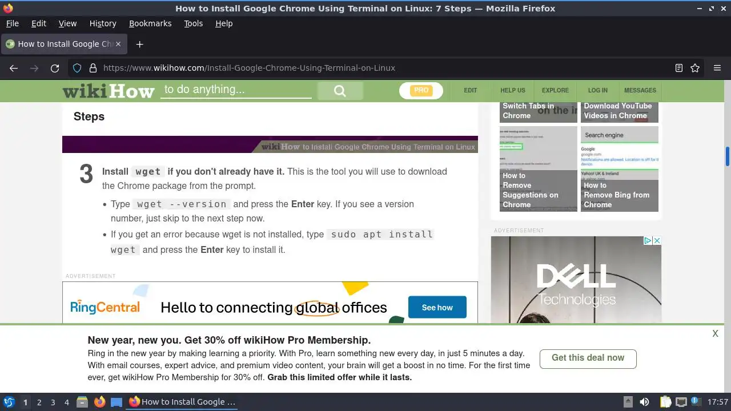Click the 'Steps' section heading
The image size is (731, 411).
(x=89, y=116)
